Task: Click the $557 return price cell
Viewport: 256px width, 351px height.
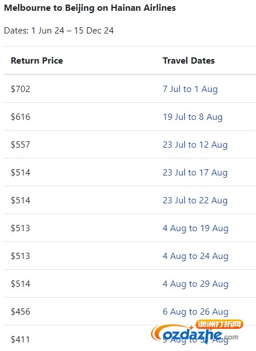Action: 20,145
